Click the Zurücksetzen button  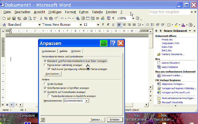click(53, 74)
